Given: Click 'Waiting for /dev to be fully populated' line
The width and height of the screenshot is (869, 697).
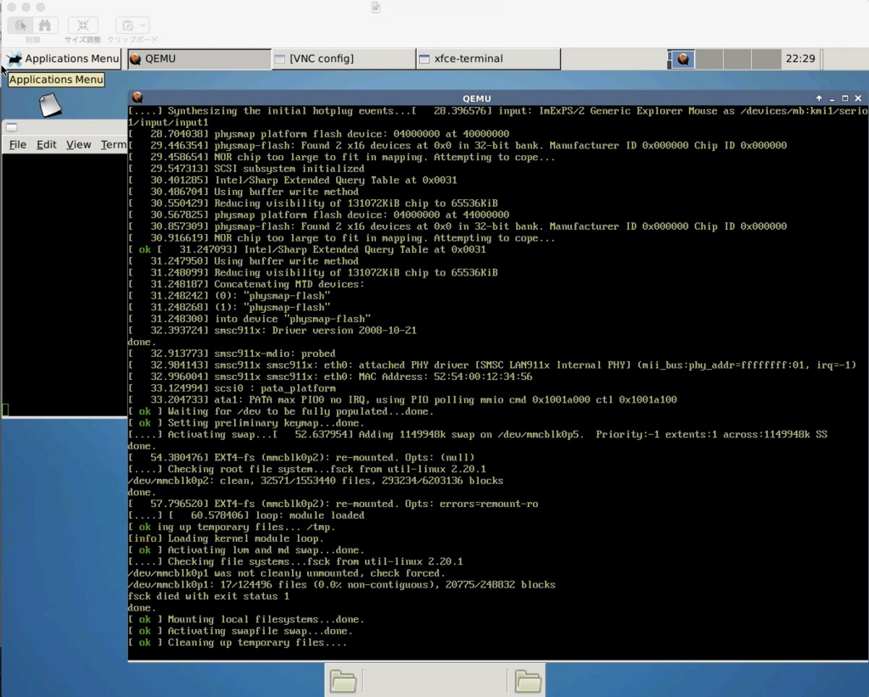Looking at the screenshot, I should (281, 411).
